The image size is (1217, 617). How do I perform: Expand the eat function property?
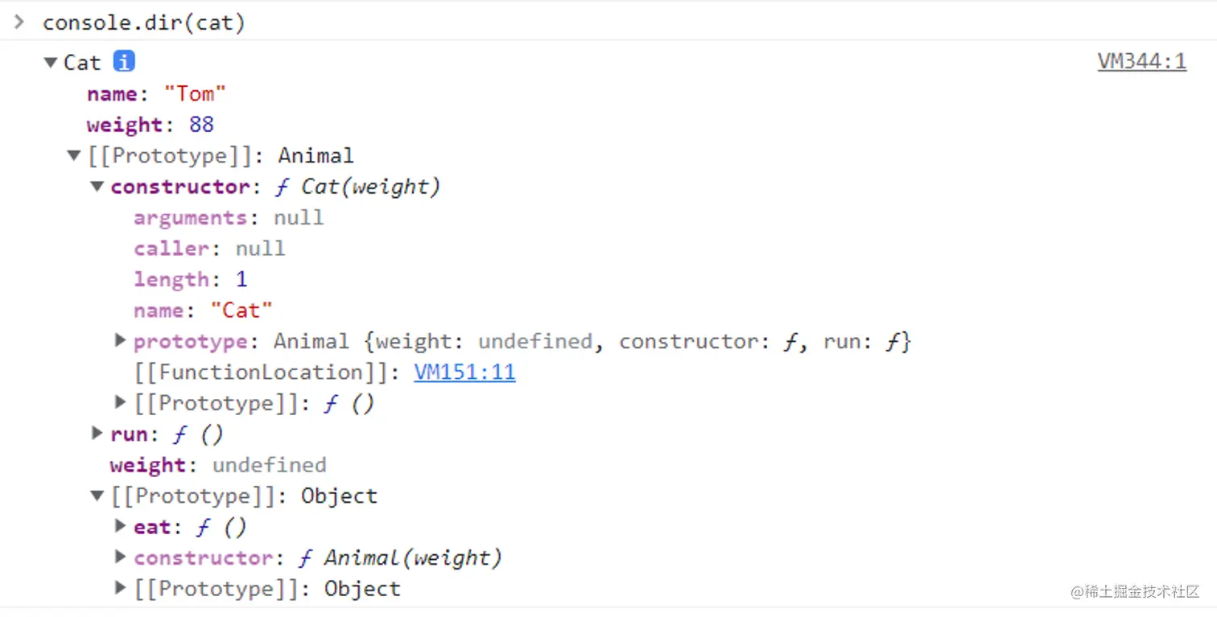(x=121, y=527)
